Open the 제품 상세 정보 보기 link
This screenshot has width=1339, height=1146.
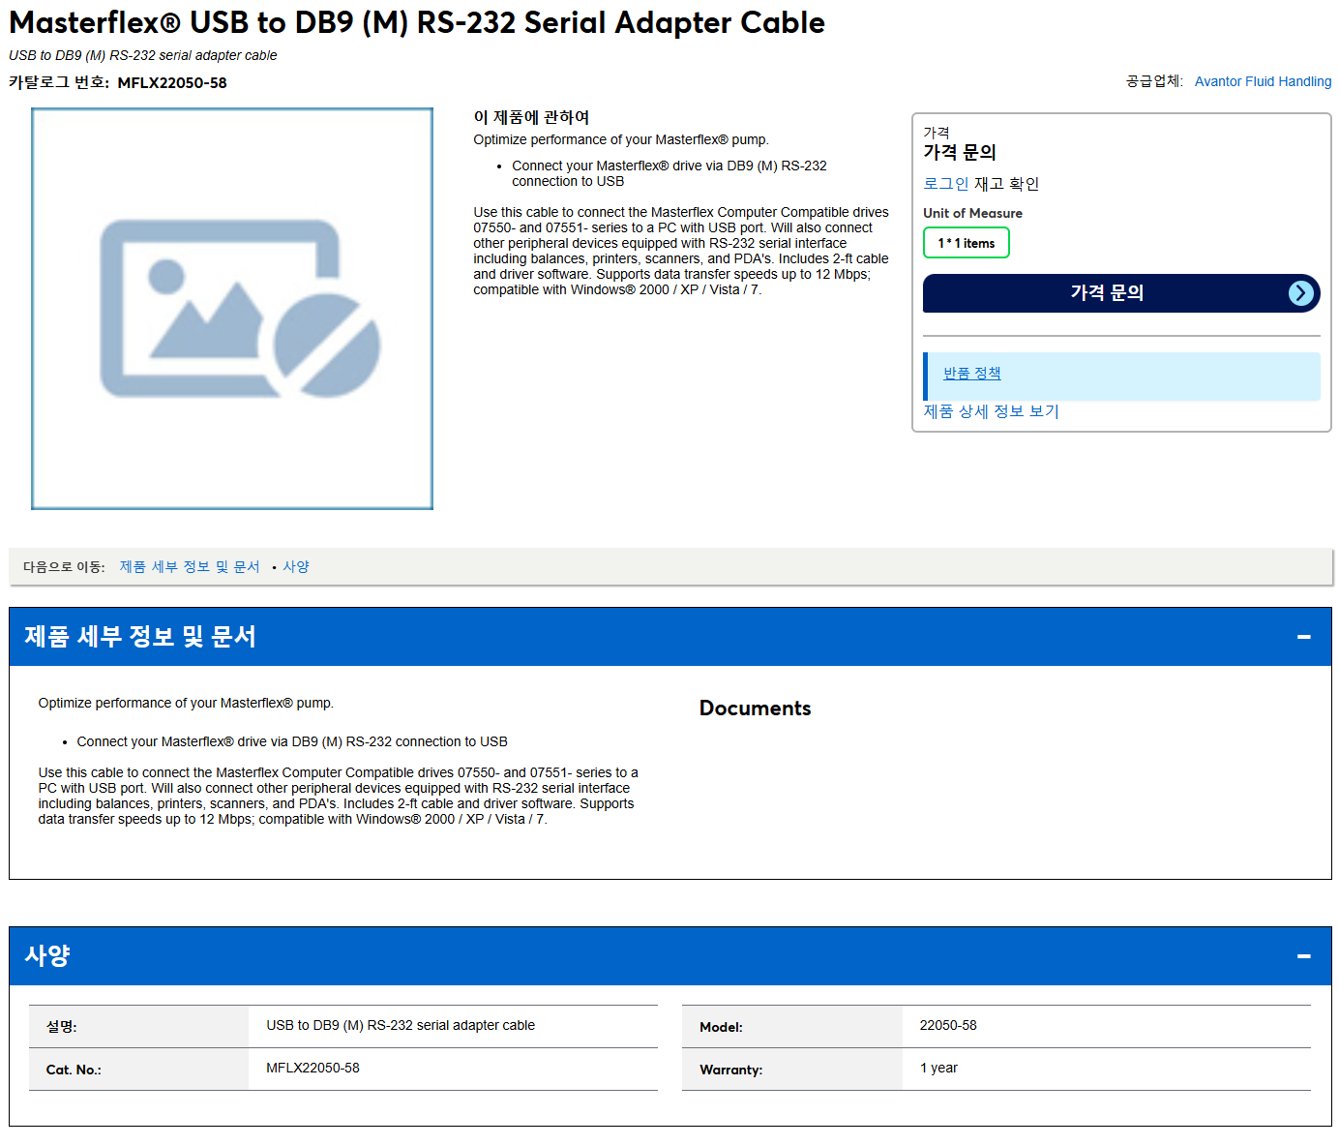(x=991, y=411)
